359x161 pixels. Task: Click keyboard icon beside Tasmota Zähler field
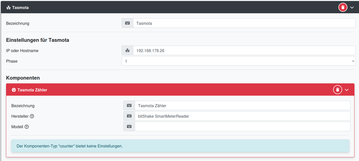pos(129,105)
